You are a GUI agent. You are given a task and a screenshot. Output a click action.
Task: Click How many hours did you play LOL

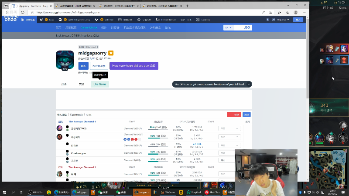[134, 66]
